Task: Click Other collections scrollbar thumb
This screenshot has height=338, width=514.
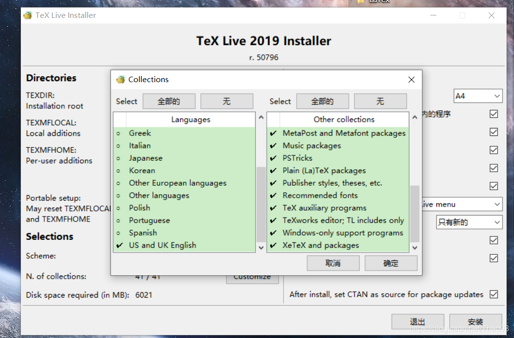Action: pyautogui.click(x=414, y=214)
